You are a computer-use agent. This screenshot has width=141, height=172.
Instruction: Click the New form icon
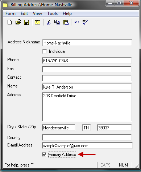tap(10, 22)
